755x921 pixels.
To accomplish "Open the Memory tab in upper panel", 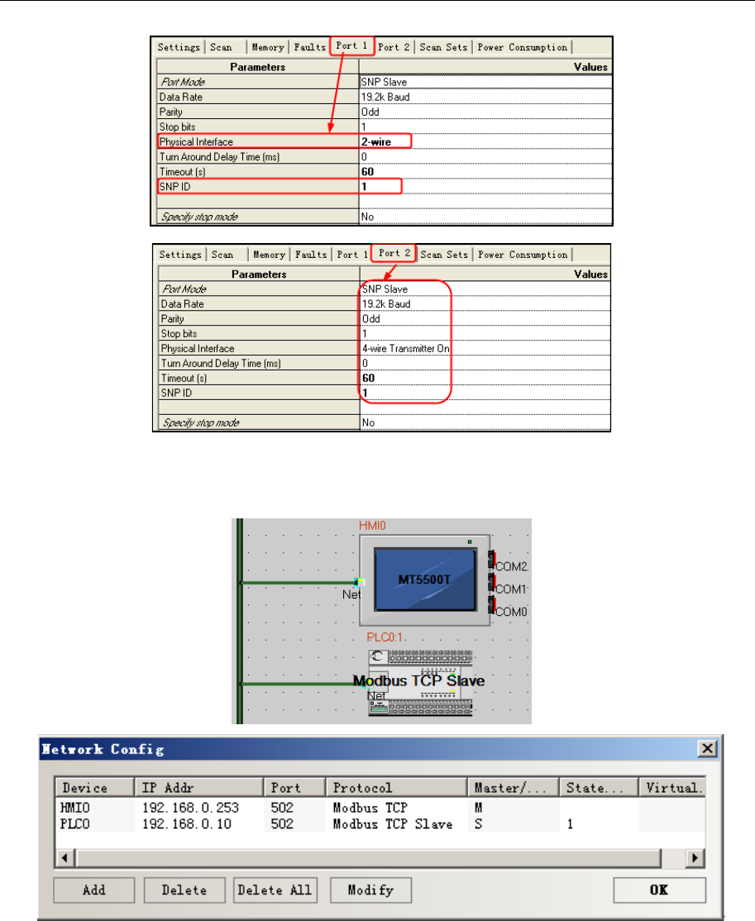I will pos(268,47).
